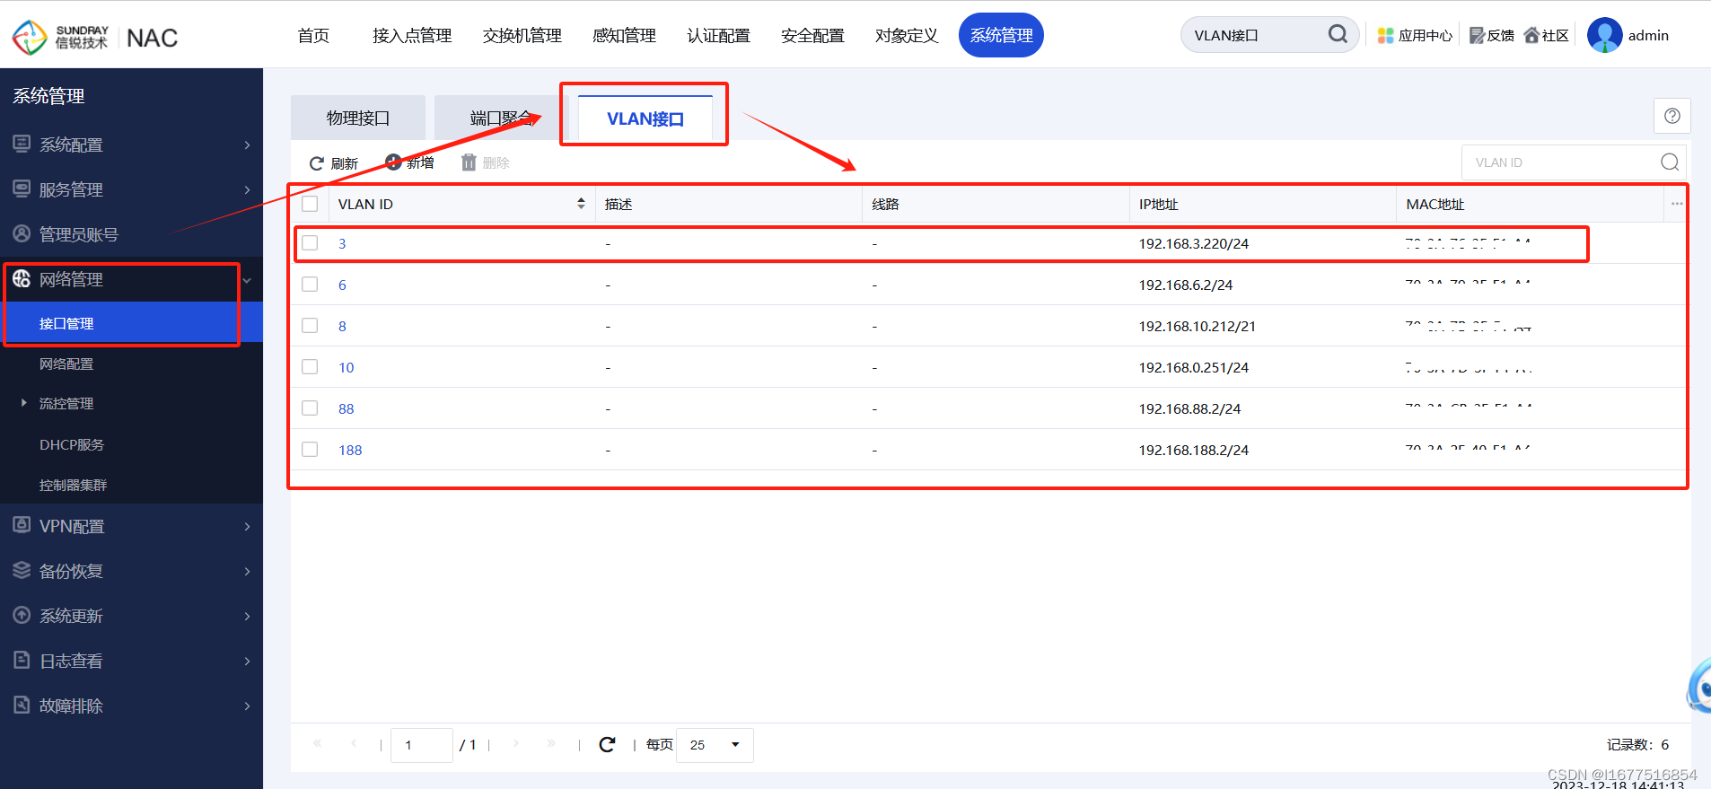Click the 刷新 refresh icon in toolbar
1711x789 pixels.
pos(317,163)
